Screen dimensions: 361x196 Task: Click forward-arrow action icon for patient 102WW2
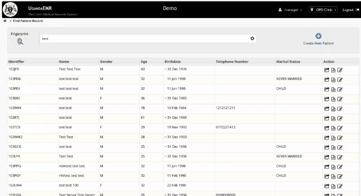tap(326, 138)
